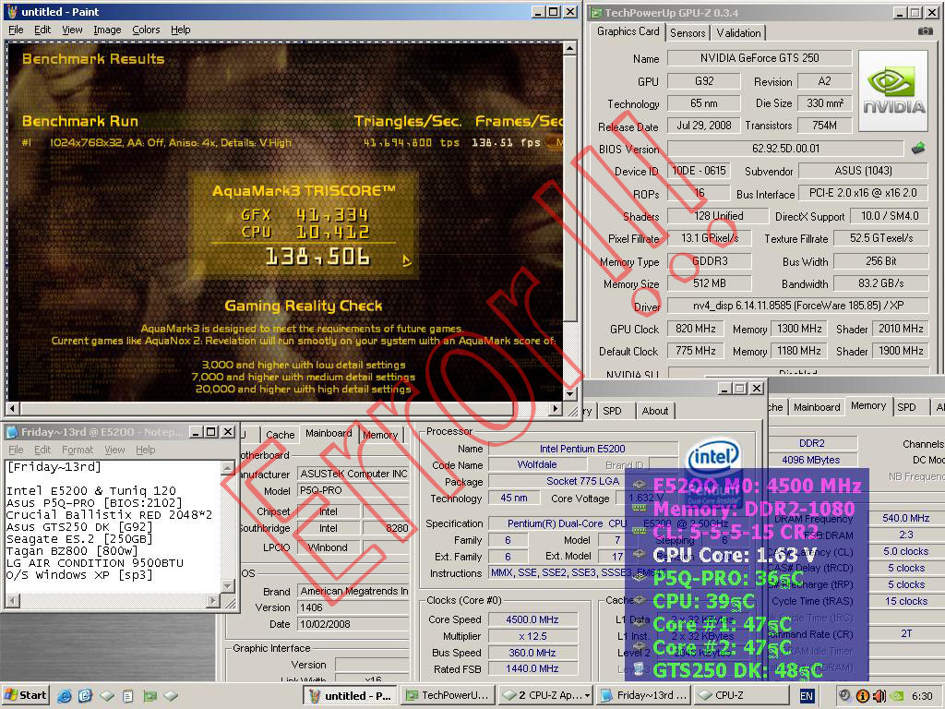The image size is (945, 709).
Task: Click GPU-Z camera screenshot icon
Action: pyautogui.click(x=925, y=30)
